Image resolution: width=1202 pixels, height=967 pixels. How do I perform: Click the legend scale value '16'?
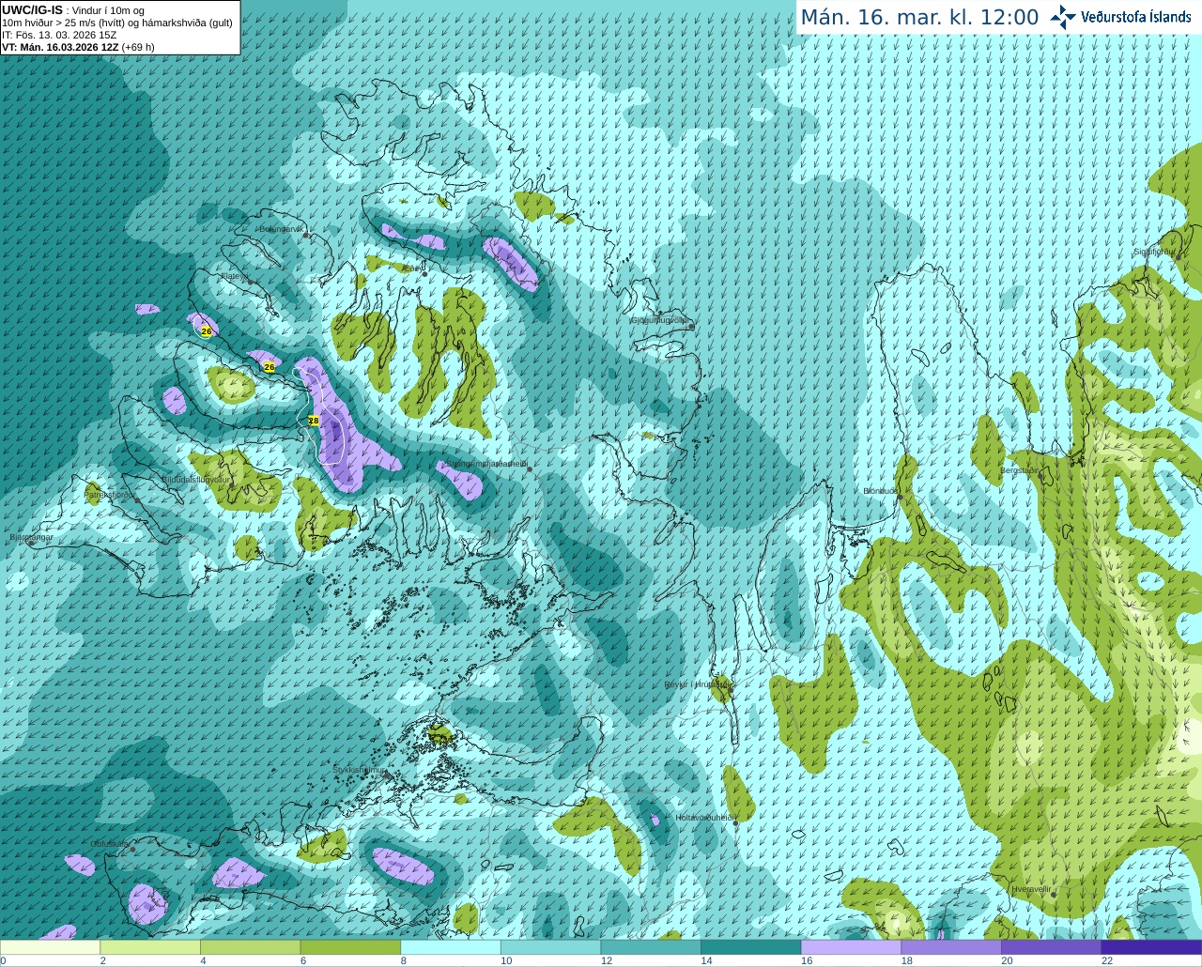pyautogui.click(x=806, y=960)
